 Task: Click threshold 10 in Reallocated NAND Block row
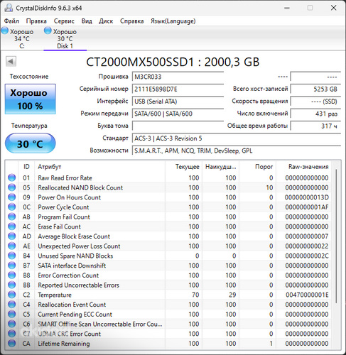(x=269, y=187)
